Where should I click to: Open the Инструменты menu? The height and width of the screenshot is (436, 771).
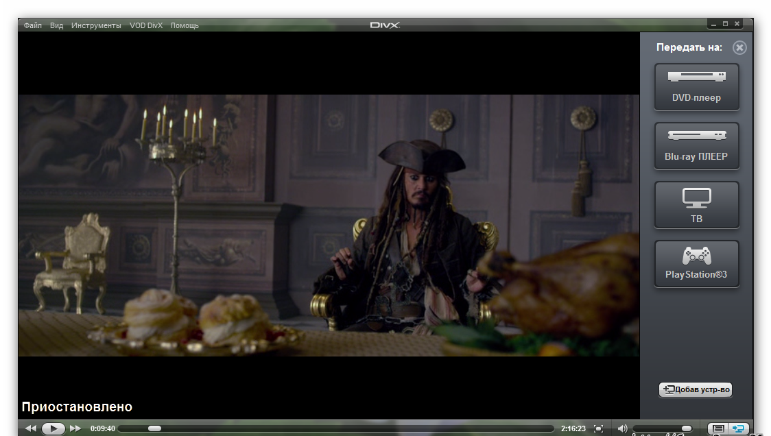[x=96, y=25]
